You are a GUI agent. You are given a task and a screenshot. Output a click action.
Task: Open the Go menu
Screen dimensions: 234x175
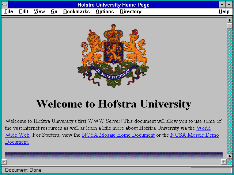point(54,12)
